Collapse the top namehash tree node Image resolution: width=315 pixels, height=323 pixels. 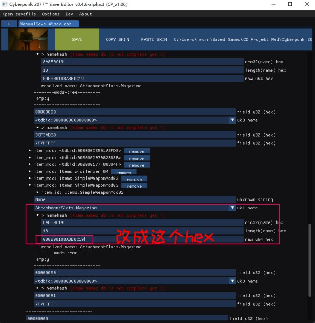(x=38, y=54)
